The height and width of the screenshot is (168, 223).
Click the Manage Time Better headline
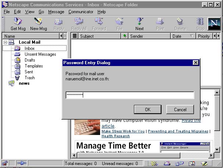(x=113, y=146)
